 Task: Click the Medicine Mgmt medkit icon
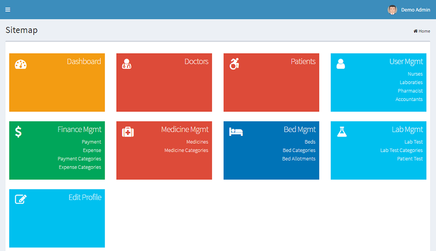click(x=128, y=132)
